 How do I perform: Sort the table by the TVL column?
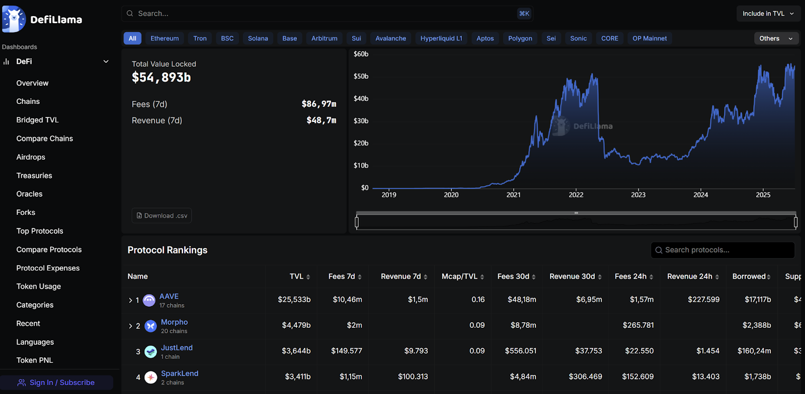point(300,277)
